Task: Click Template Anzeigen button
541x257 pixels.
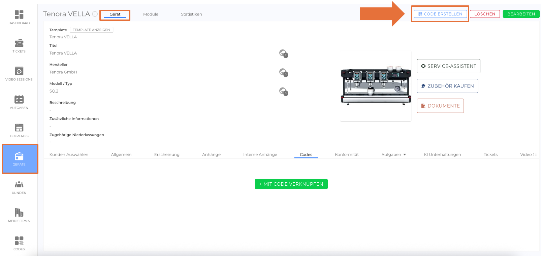Action: click(x=91, y=30)
